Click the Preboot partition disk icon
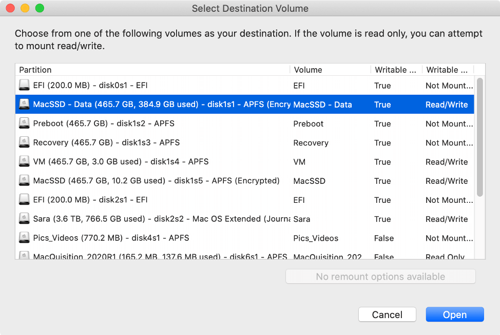Image resolution: width=500 pixels, height=335 pixels. click(24, 123)
